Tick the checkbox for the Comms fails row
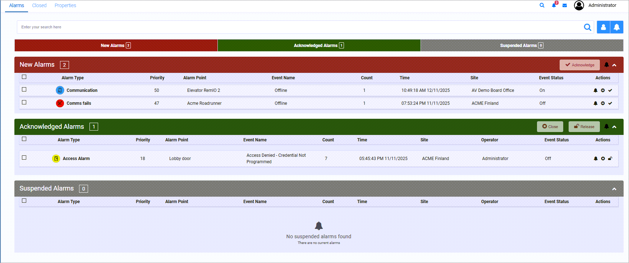The height and width of the screenshot is (263, 629). [24, 103]
